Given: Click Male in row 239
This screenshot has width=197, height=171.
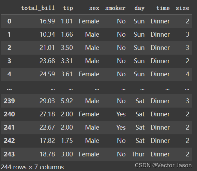Looking at the screenshot, I should [92, 101].
